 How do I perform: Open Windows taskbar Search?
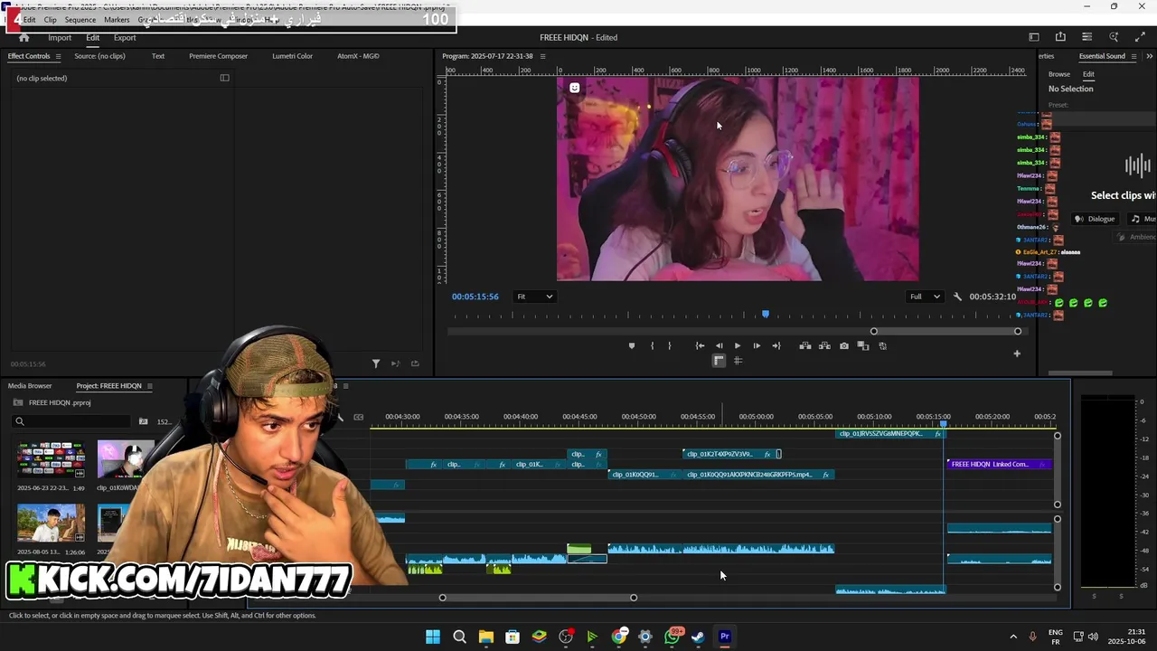pyautogui.click(x=459, y=637)
